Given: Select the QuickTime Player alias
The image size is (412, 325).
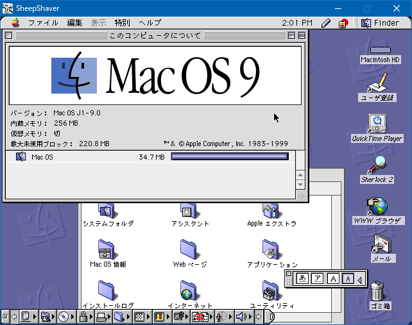Looking at the screenshot, I should [x=377, y=128].
